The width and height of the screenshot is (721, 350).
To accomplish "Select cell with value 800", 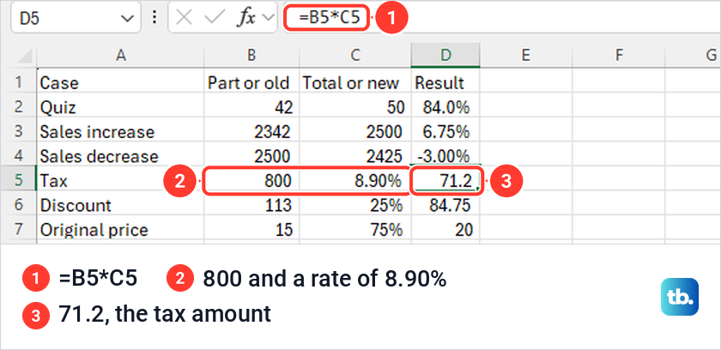I will 251,180.
